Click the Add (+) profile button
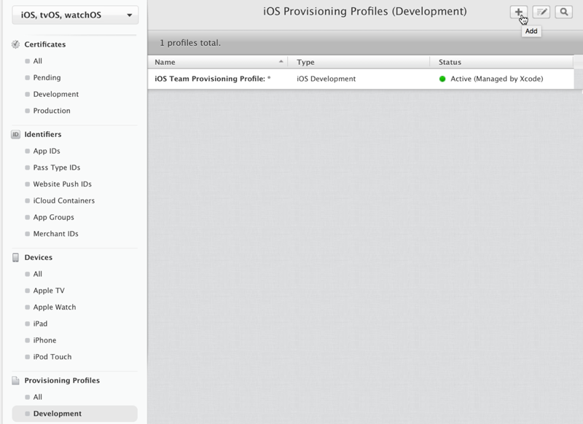This screenshot has width=583, height=424. tap(518, 12)
